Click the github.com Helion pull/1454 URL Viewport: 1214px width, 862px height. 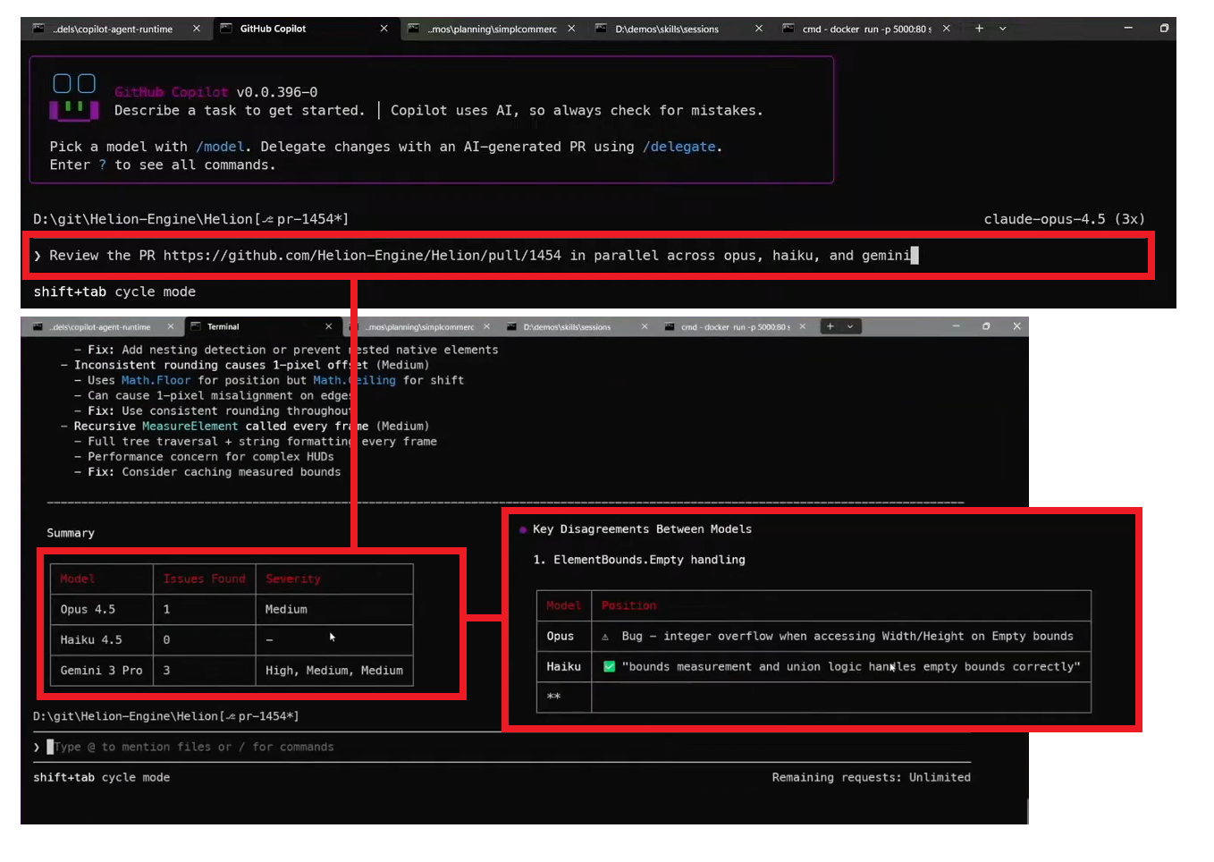coord(362,256)
